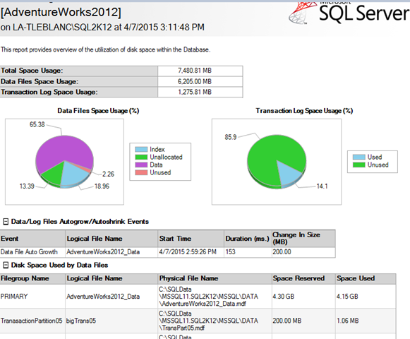Image resolution: width=410 pixels, height=339 pixels.
Task: Click Filegroup Name column header
Action: tap(32, 278)
